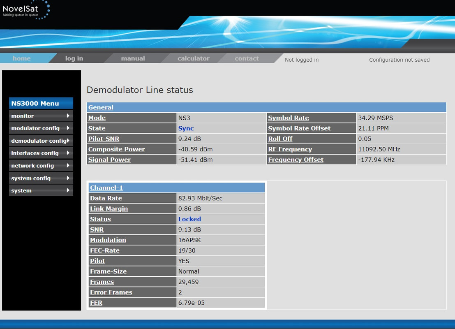Open the Symbol Rate link
The image size is (455, 329).
[289, 118]
